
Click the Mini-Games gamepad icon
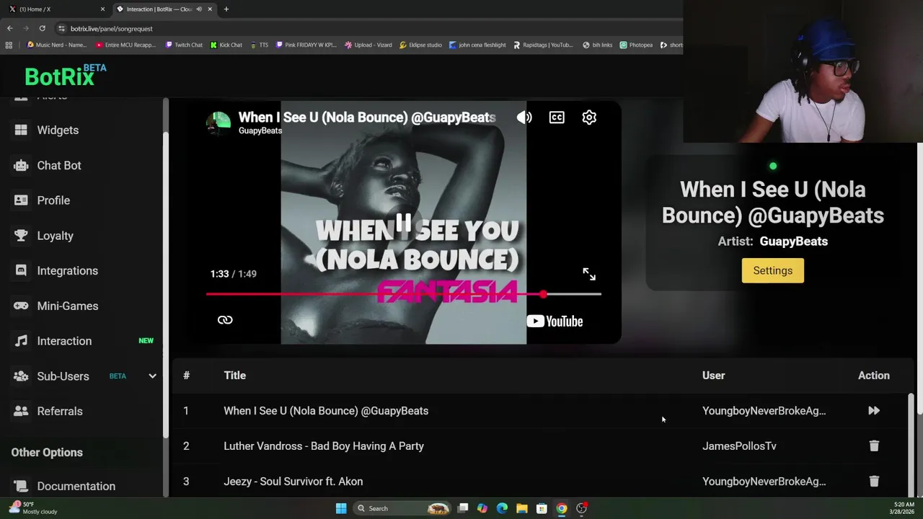coord(21,306)
